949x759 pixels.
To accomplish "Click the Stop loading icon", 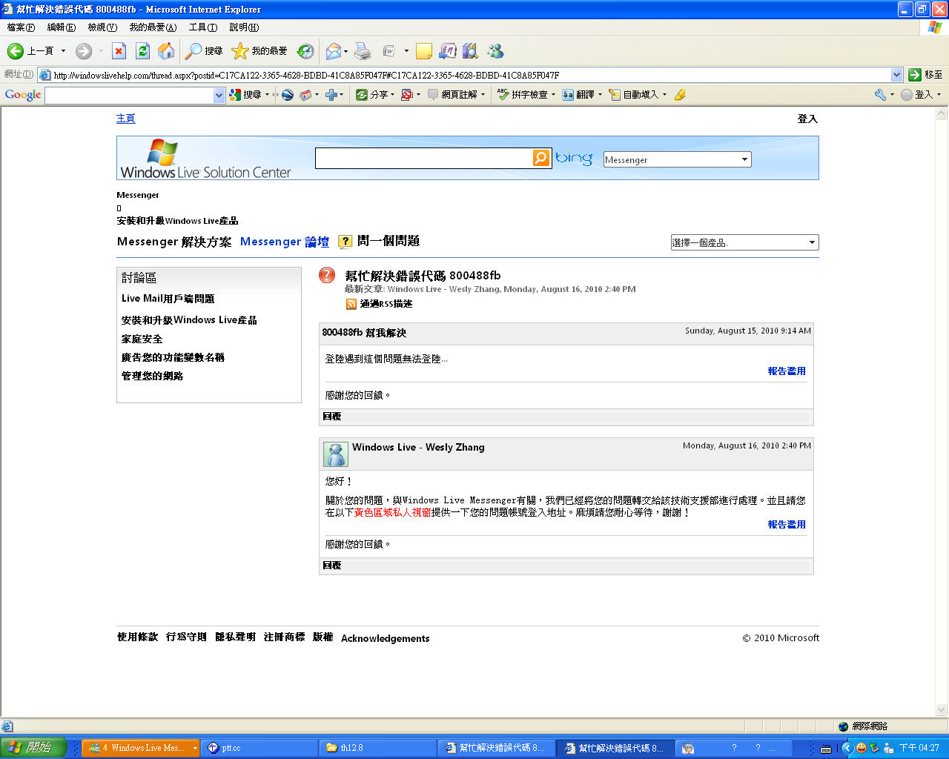I will (x=119, y=51).
